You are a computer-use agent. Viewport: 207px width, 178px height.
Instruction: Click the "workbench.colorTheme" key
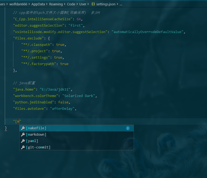(36, 96)
